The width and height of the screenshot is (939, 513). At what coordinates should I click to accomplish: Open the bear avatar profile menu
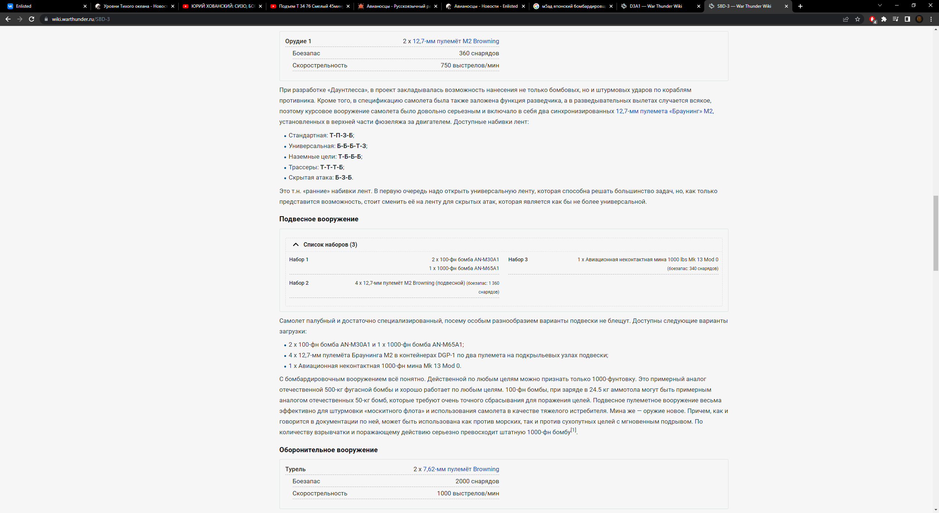(x=919, y=19)
